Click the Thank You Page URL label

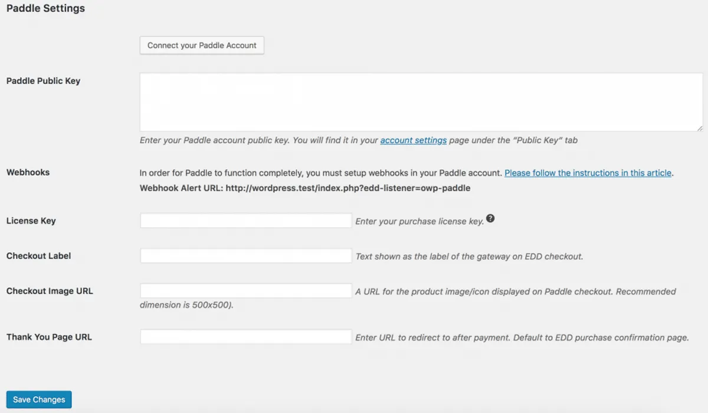pos(49,337)
